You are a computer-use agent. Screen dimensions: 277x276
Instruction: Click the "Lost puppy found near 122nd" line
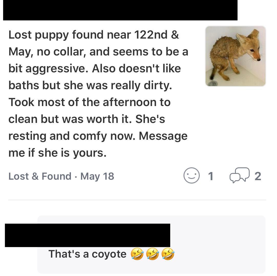click(x=94, y=35)
